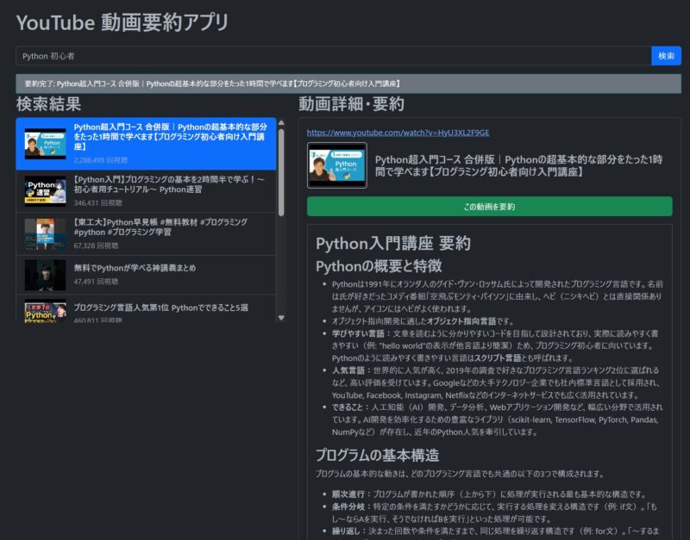Click the video thumbnail in detail panel
The image size is (690, 540).
tap(337, 165)
